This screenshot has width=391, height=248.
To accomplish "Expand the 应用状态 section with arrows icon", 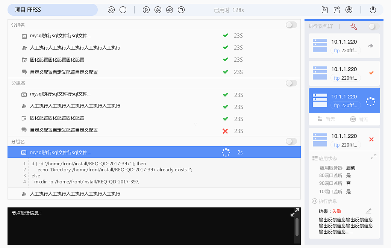I will pos(374,157).
